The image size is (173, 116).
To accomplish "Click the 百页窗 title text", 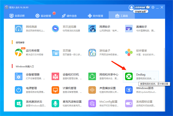I will tap(67, 51).
